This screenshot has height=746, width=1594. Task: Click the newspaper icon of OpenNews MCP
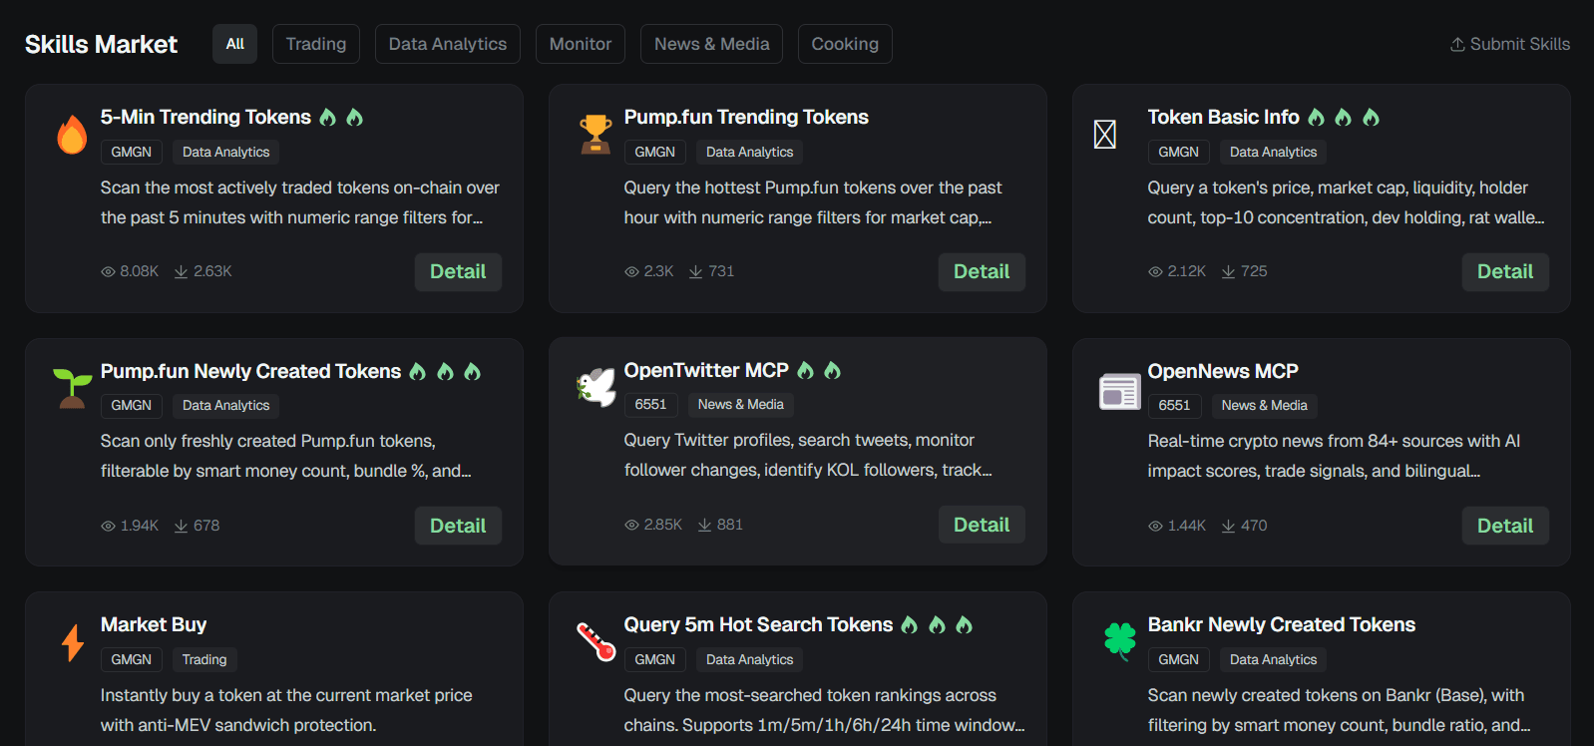click(1119, 391)
